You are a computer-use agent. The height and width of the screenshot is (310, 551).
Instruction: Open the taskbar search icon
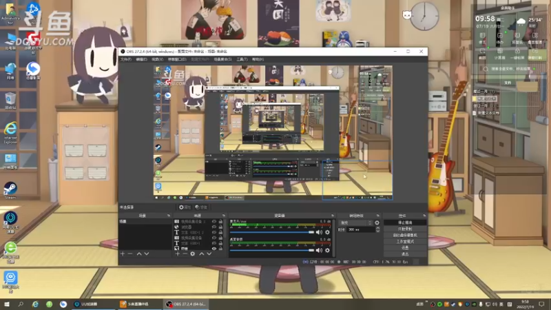click(21, 304)
